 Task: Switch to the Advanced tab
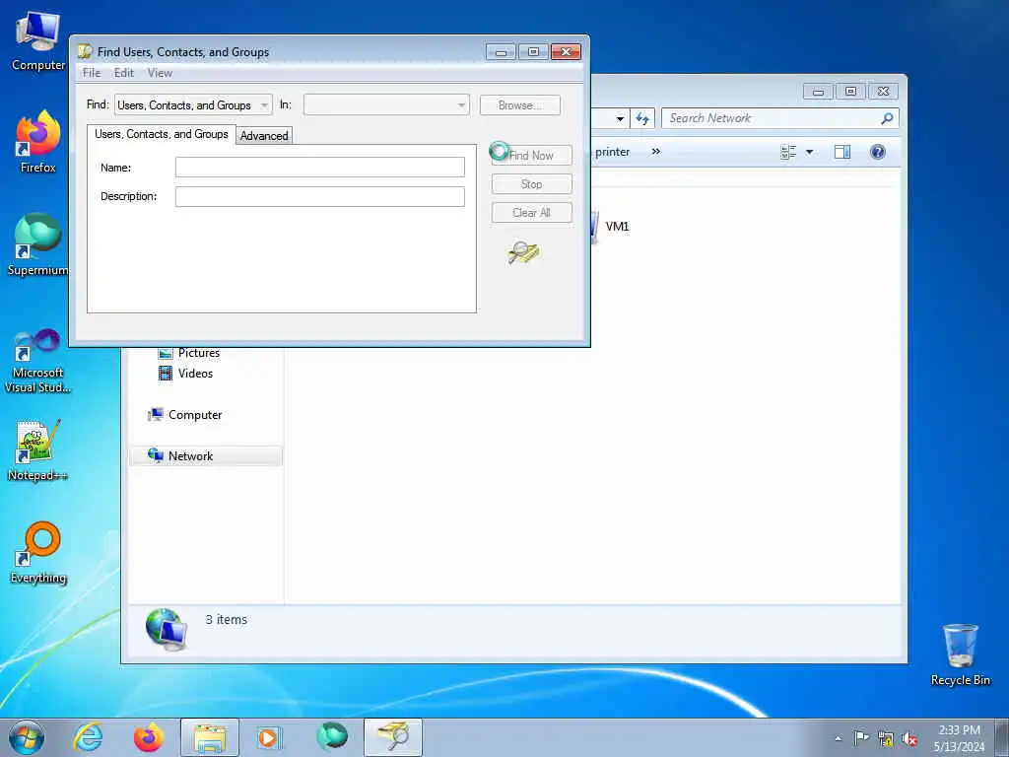tap(264, 135)
